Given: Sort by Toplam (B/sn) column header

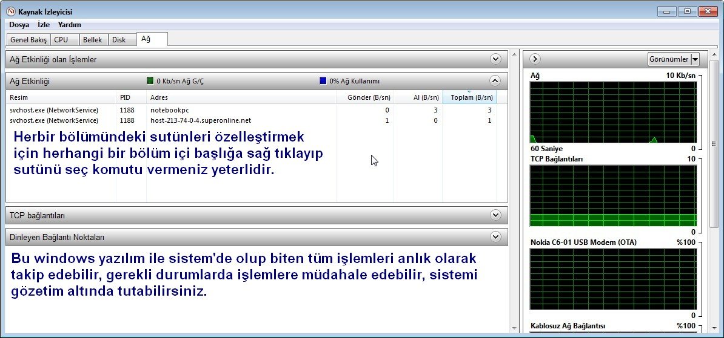Looking at the screenshot, I should (469, 97).
